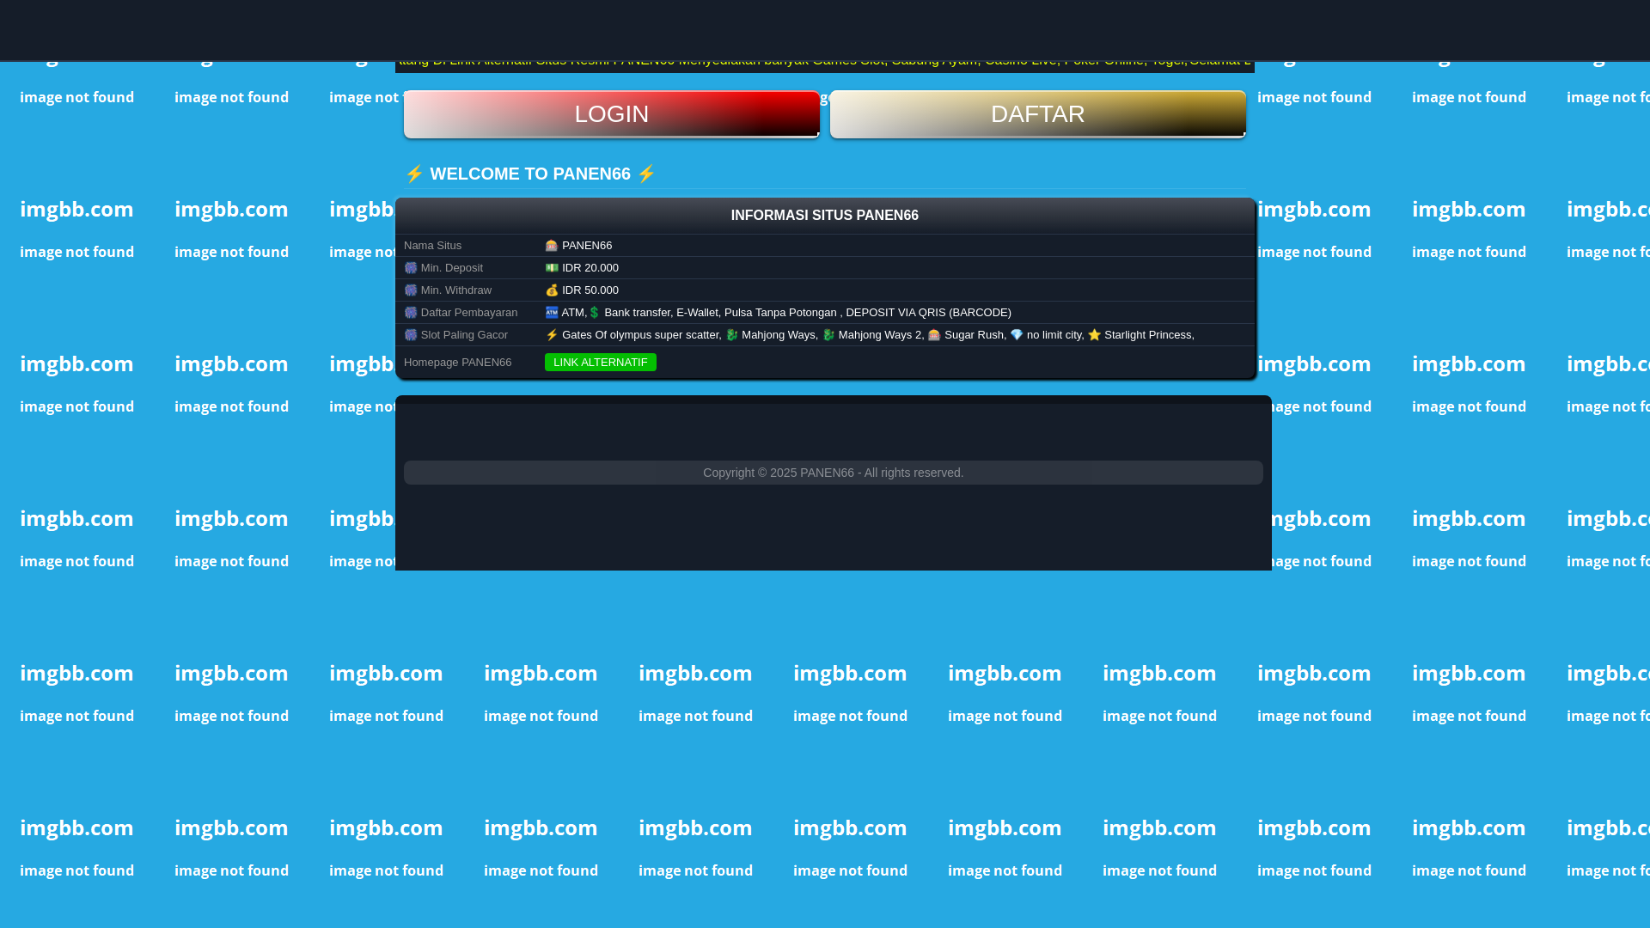1650x928 pixels.
Task: Click the 'Homepage PANEN66' label
Action: coord(457,363)
